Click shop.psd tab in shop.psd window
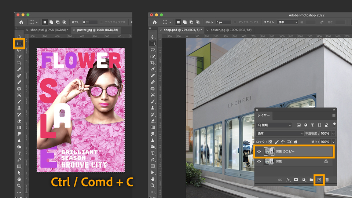 pyautogui.click(x=183, y=30)
